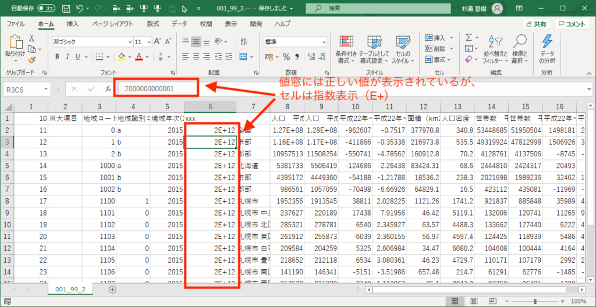Apply comma style number format
596x307 pixels.
click(x=297, y=57)
